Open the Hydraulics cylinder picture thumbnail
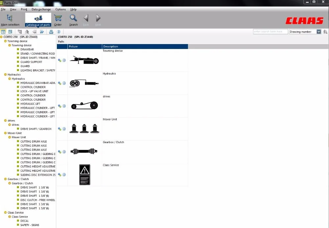Viewport: 329px width, 228px height. (84, 83)
